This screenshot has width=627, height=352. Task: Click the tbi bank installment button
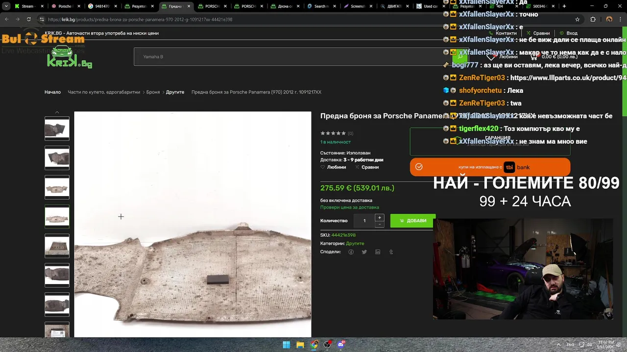tap(490, 167)
